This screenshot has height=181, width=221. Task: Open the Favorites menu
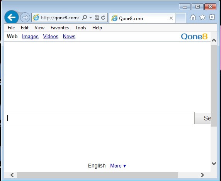(x=59, y=28)
